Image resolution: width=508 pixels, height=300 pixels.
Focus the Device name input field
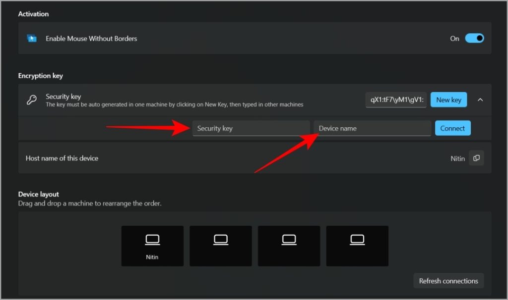[372, 128]
